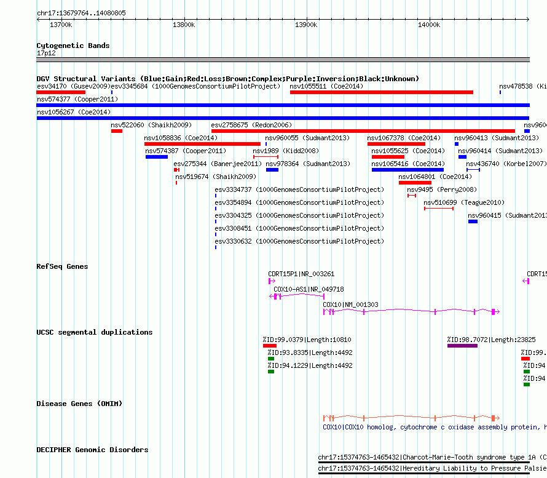Select the nsv960414 (Sudmant2013) label
547x478 pixels.
(500, 151)
